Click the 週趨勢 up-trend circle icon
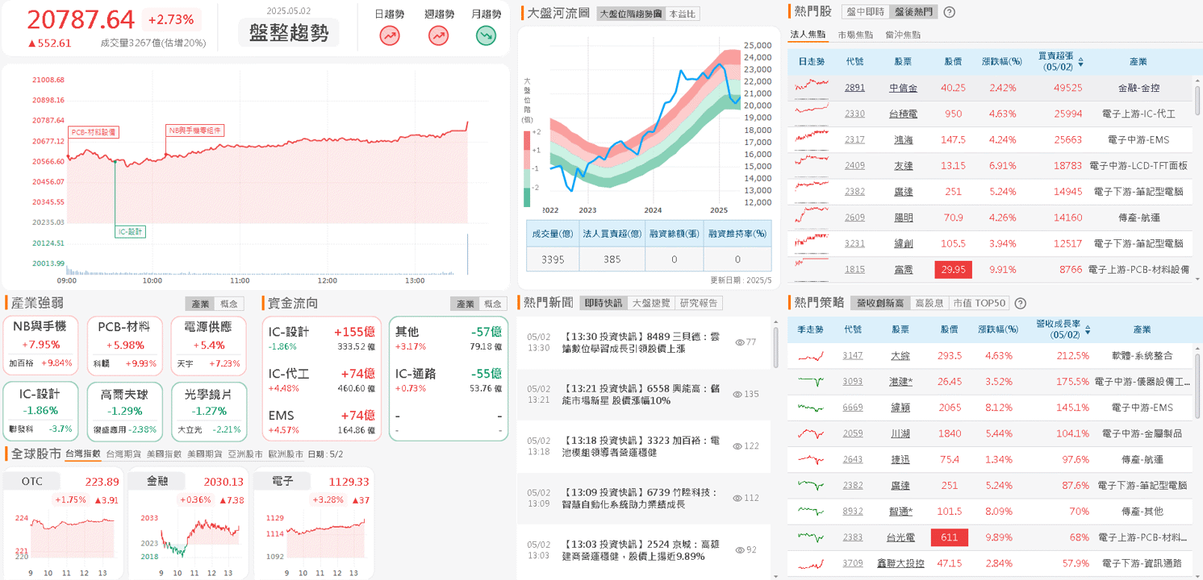This screenshot has height=580, width=1203. pos(438,35)
